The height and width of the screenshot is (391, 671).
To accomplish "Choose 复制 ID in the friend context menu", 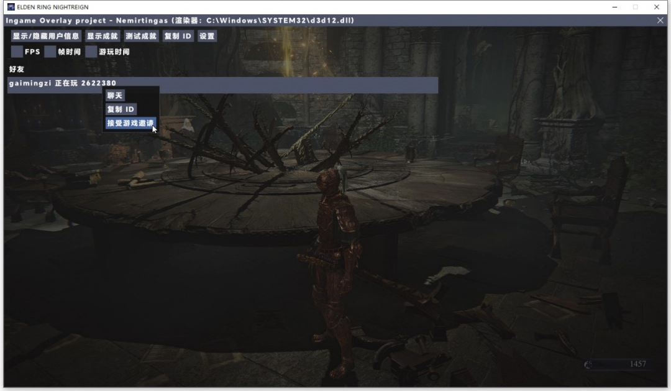I will (121, 109).
